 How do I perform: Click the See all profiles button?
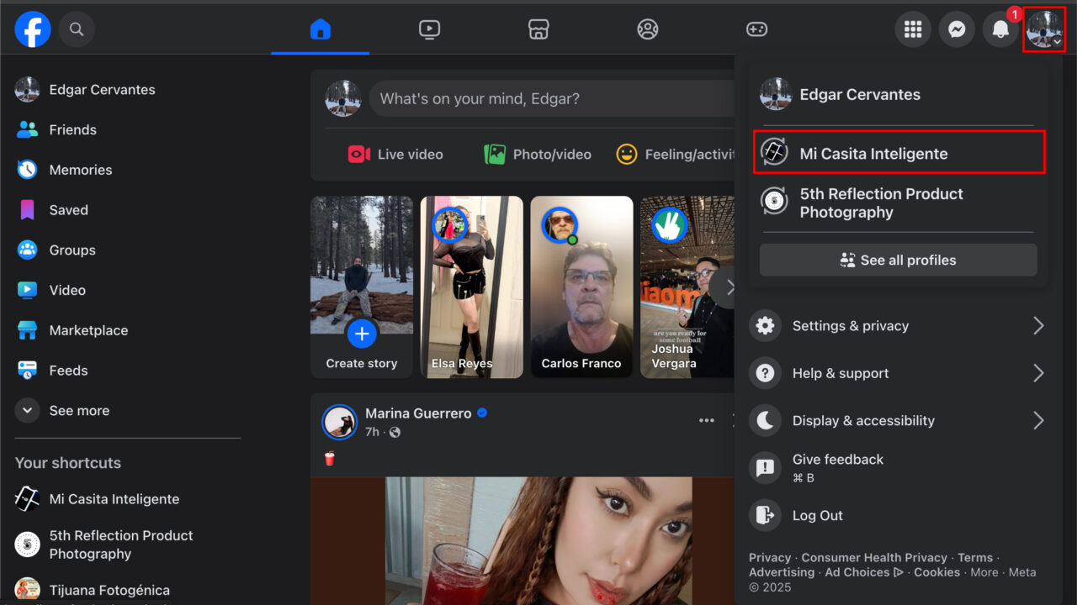pyautogui.click(x=898, y=260)
